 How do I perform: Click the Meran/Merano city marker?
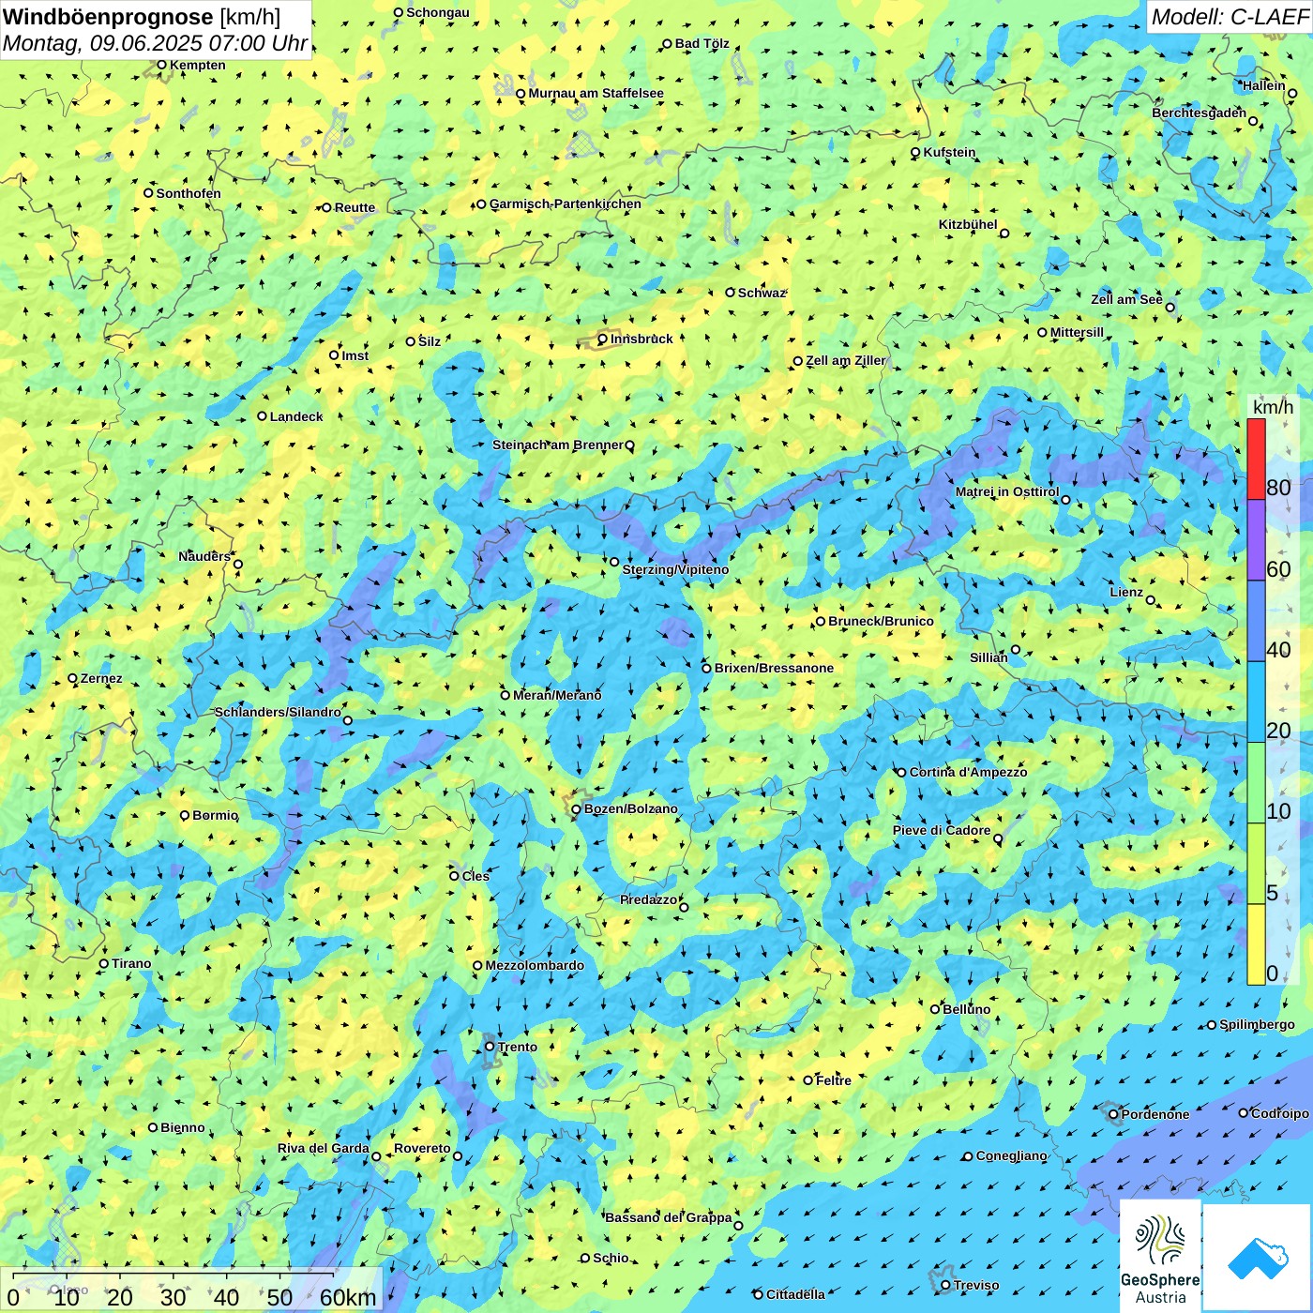[x=506, y=695]
